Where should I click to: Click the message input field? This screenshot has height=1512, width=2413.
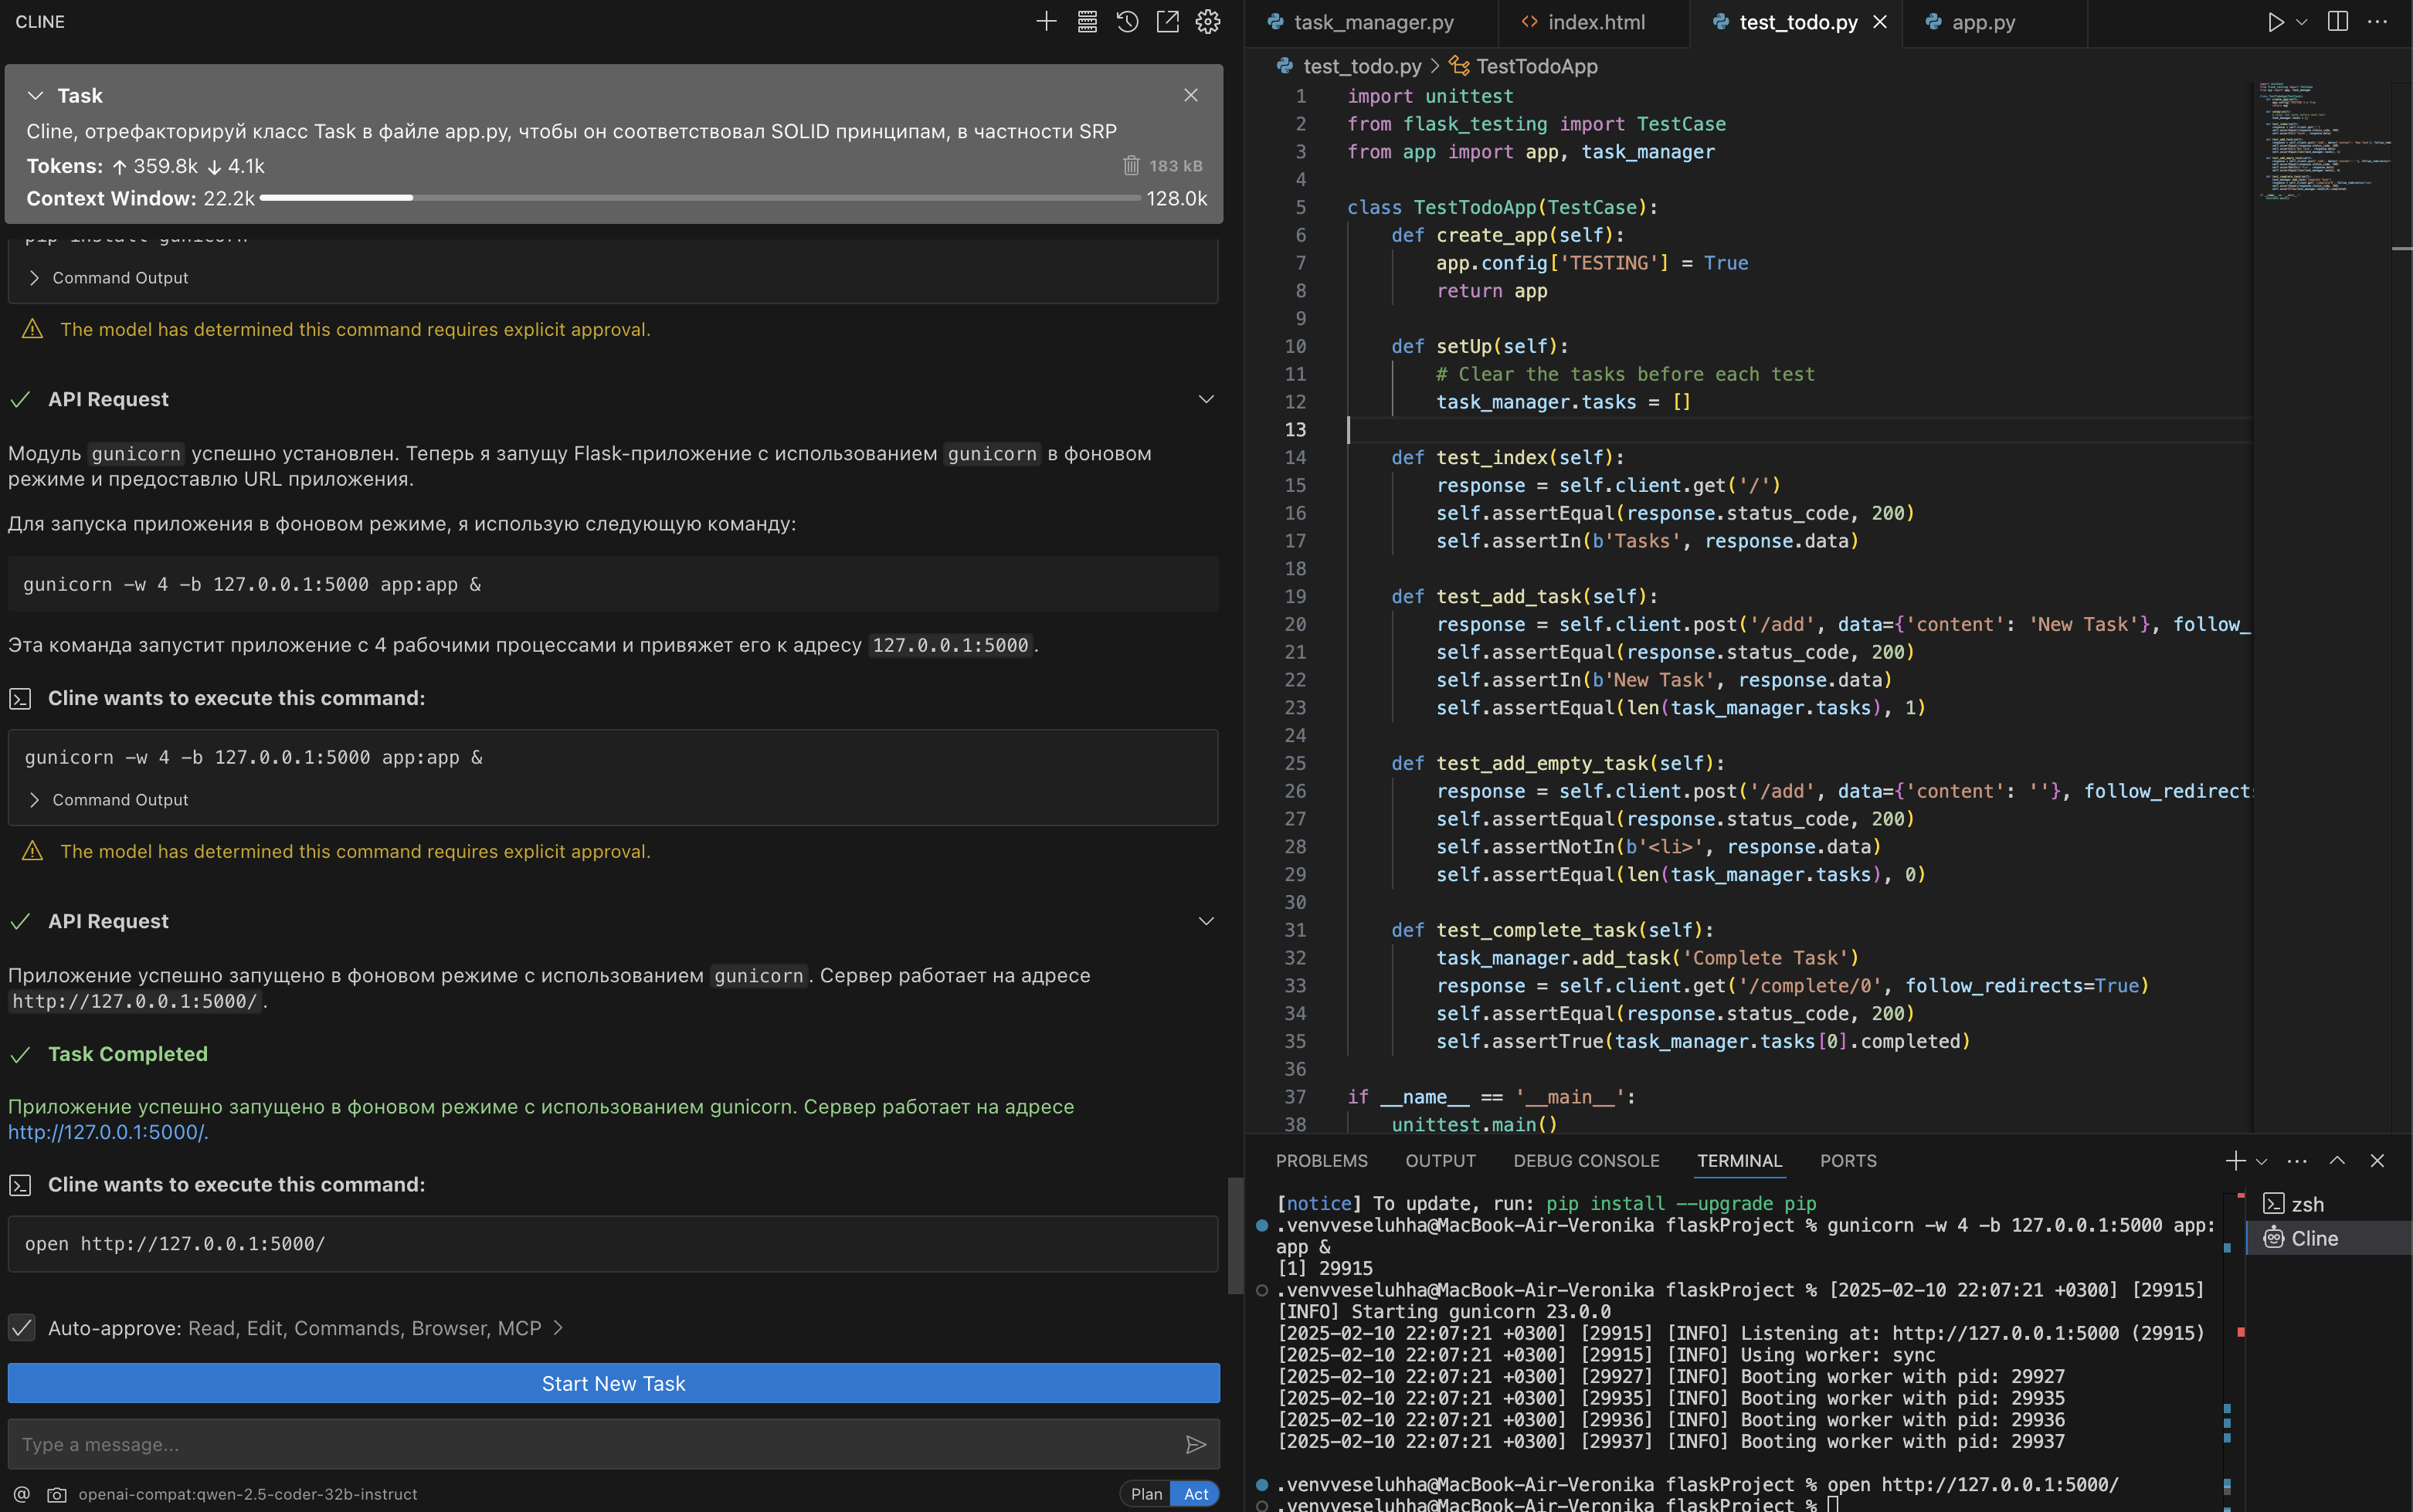click(x=615, y=1444)
